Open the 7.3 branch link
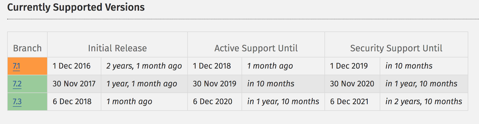The height and width of the screenshot is (124, 479). pyautogui.click(x=17, y=102)
